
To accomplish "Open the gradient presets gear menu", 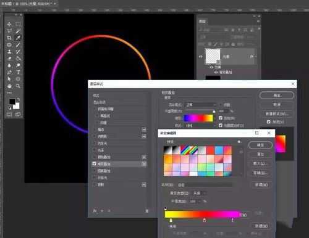I will (x=239, y=142).
